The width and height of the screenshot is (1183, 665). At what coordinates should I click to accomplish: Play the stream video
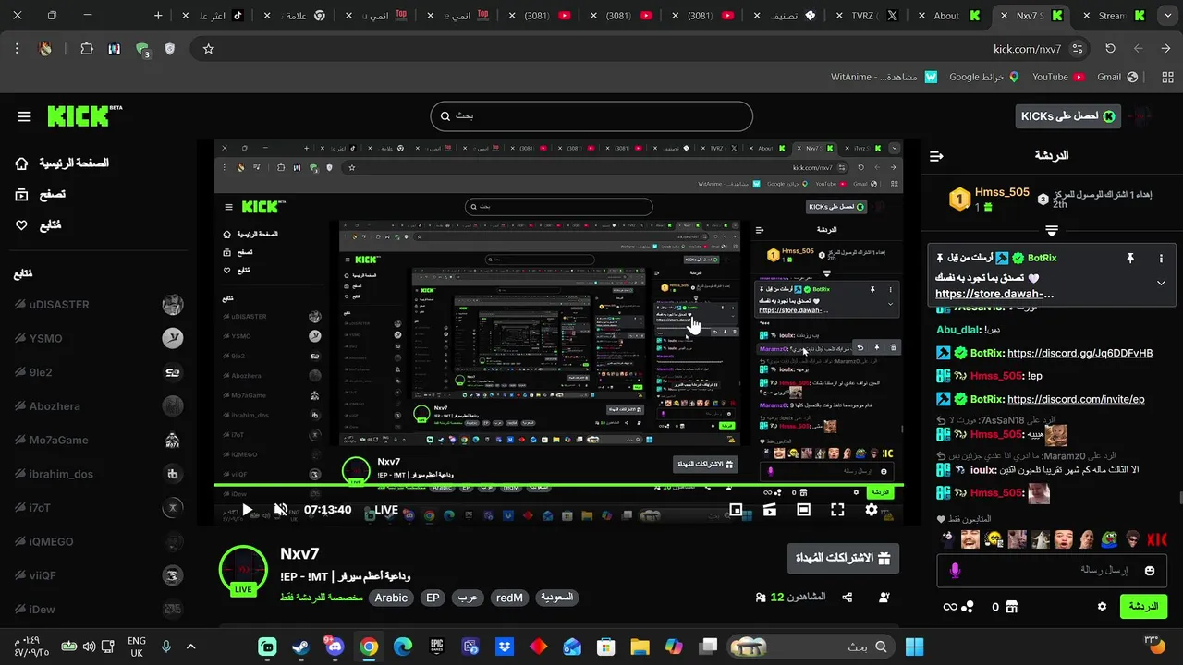248,510
